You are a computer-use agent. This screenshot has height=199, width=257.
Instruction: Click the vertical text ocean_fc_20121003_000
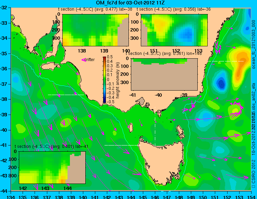tap(254, 45)
